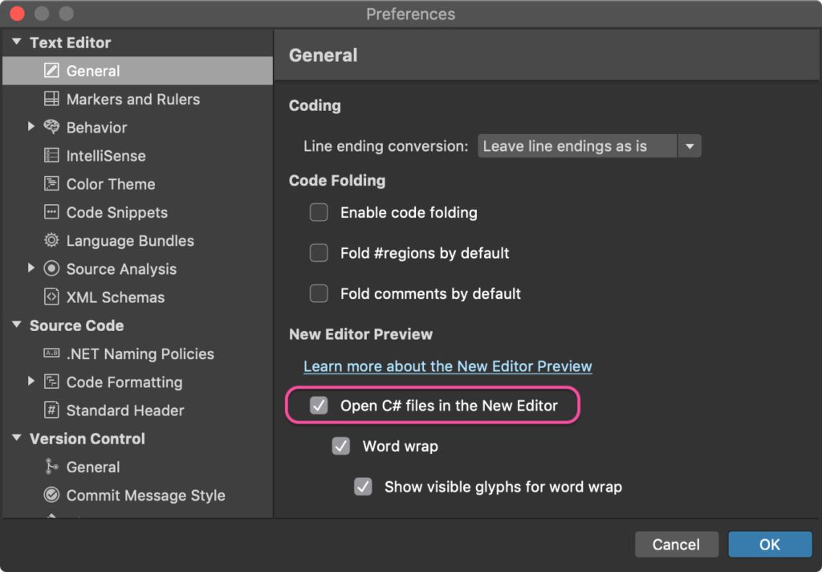
Task: Click the Color Theme icon
Action: point(51,184)
